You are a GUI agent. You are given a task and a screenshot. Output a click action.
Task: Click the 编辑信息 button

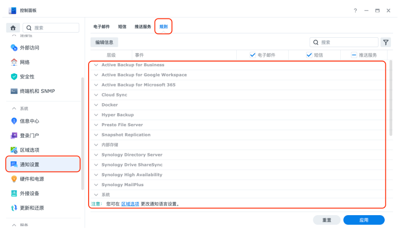tap(104, 42)
